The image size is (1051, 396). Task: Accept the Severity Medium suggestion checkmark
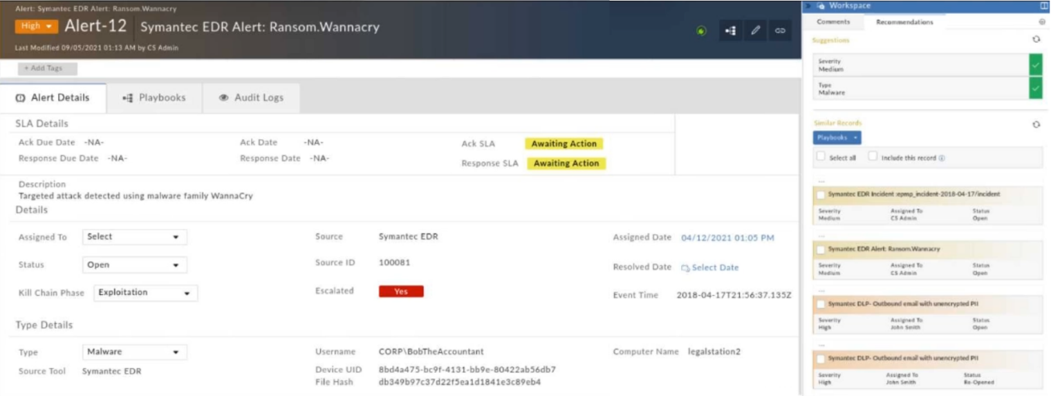1035,65
